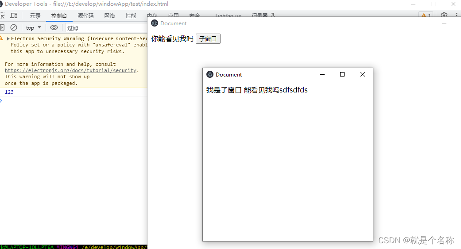Click the child Document window's Electron icon
This screenshot has height=249, width=461.
(209, 74)
